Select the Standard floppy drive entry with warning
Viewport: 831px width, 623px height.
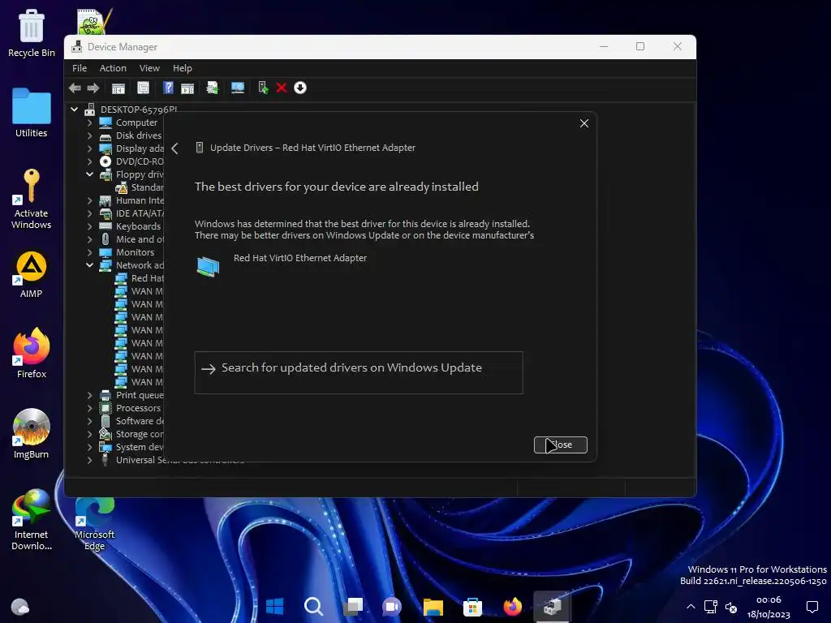point(148,187)
